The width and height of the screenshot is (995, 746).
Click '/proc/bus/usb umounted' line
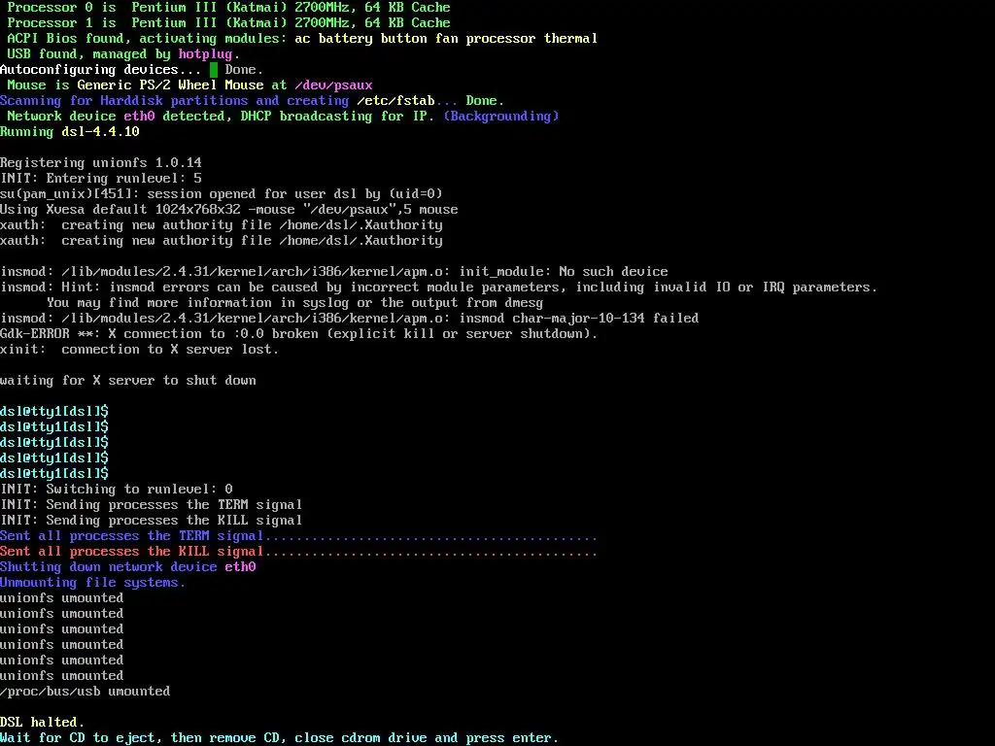[86, 692]
